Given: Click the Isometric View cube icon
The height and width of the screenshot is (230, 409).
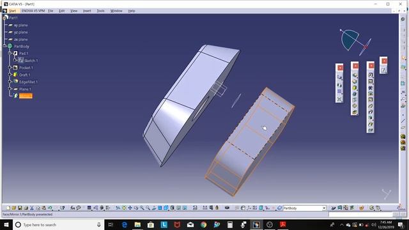Looking at the screenshot, I should [x=166, y=208].
